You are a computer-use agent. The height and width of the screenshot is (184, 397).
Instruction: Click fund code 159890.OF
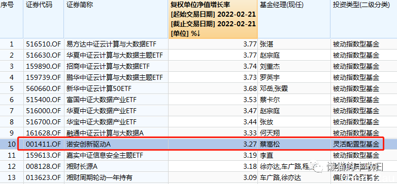[x=44, y=67]
